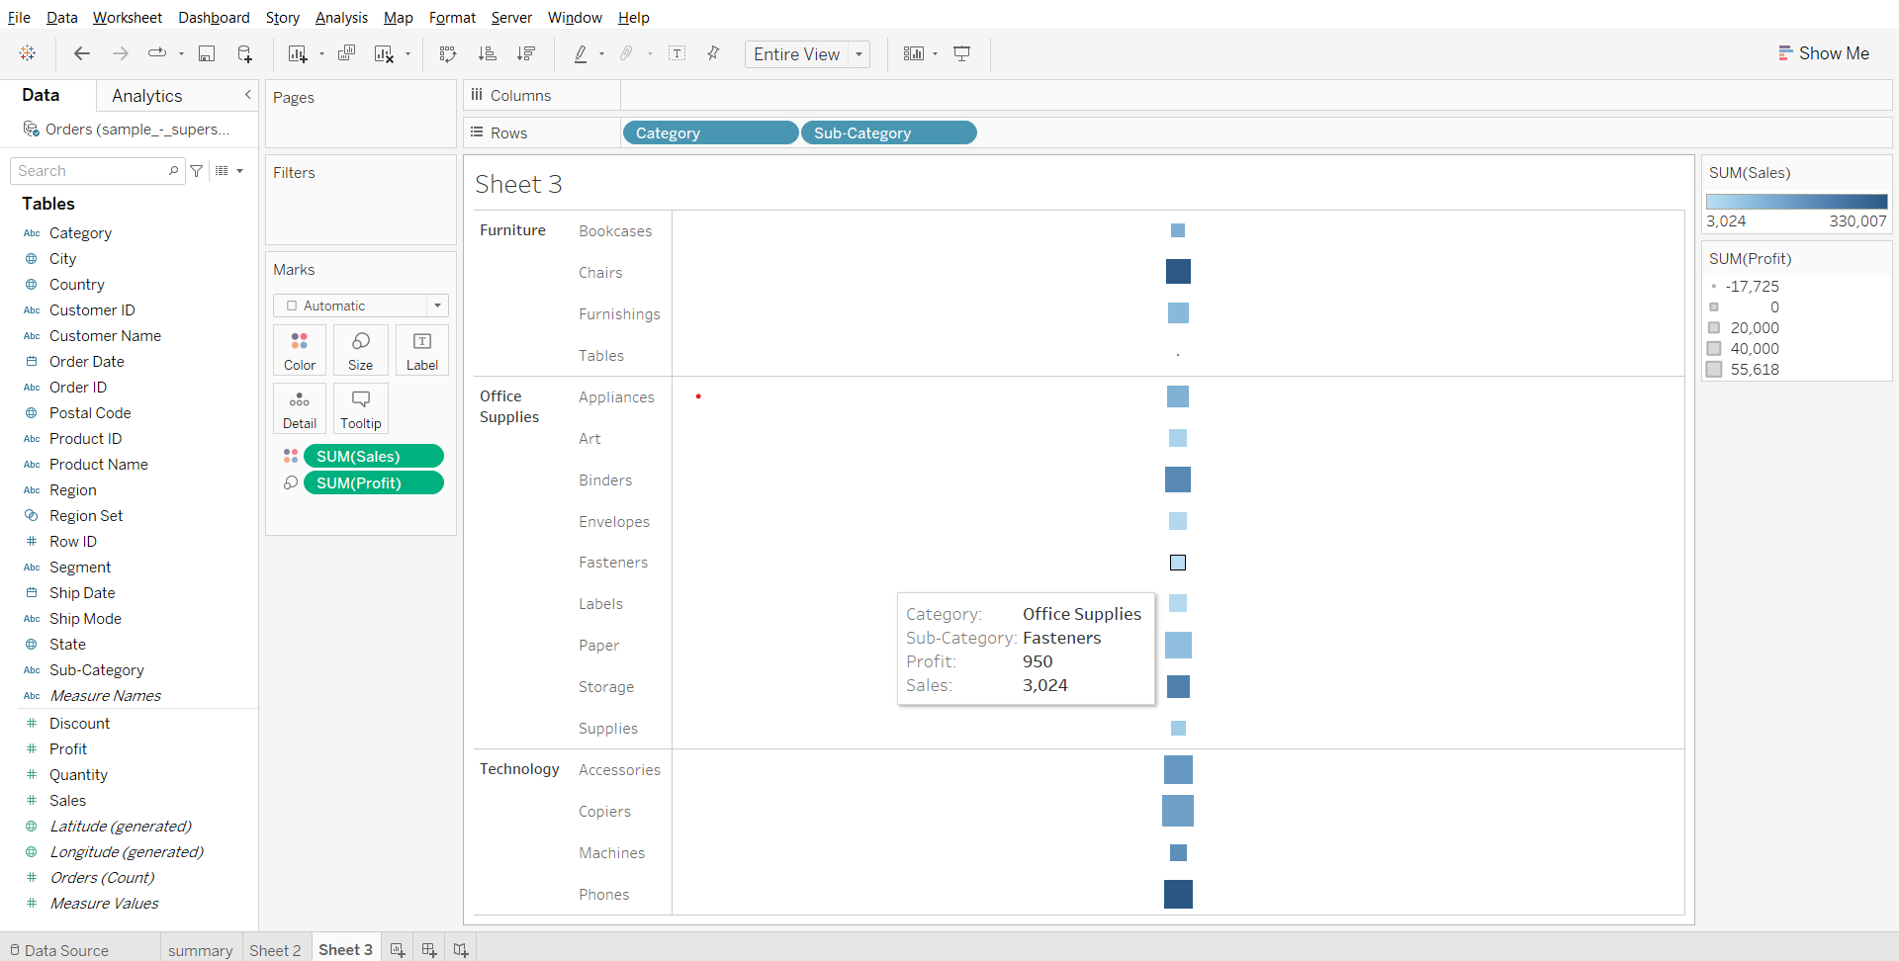
Task: Click the Sort ascending toolbar icon
Action: [487, 54]
